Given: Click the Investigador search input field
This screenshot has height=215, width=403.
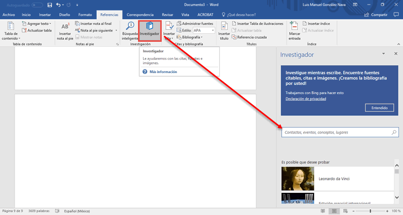Looking at the screenshot, I should (x=334, y=132).
